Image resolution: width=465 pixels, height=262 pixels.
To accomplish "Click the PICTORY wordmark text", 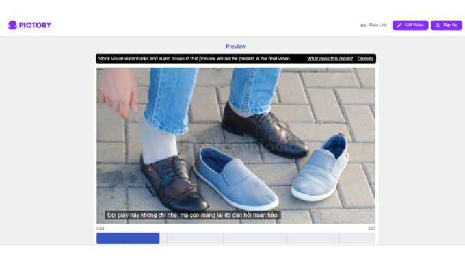I will 35,25.
